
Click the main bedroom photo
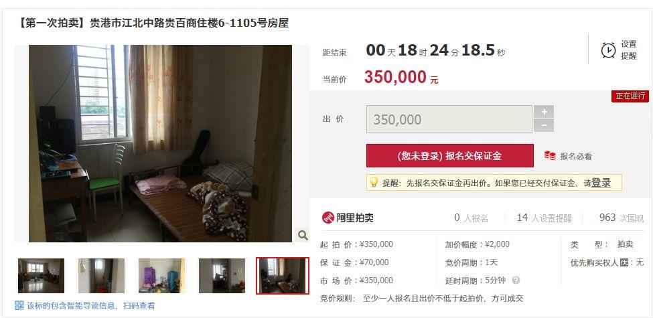[x=160, y=143]
